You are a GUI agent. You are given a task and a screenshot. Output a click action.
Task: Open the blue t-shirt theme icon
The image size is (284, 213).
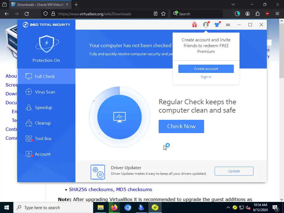217,25
